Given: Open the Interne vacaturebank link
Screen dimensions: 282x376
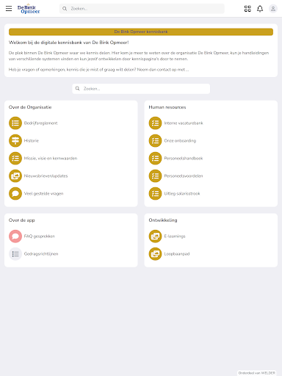Looking at the screenshot, I should pos(184,123).
